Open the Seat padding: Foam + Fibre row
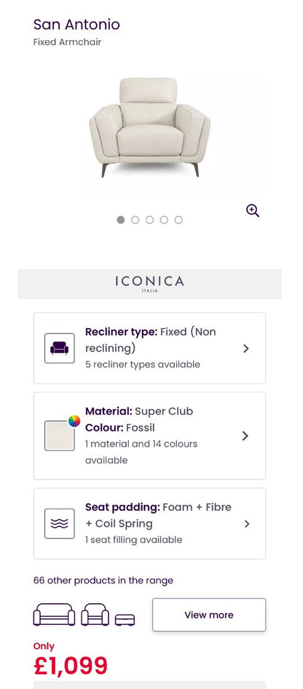This screenshot has width=303, height=689. click(x=149, y=523)
